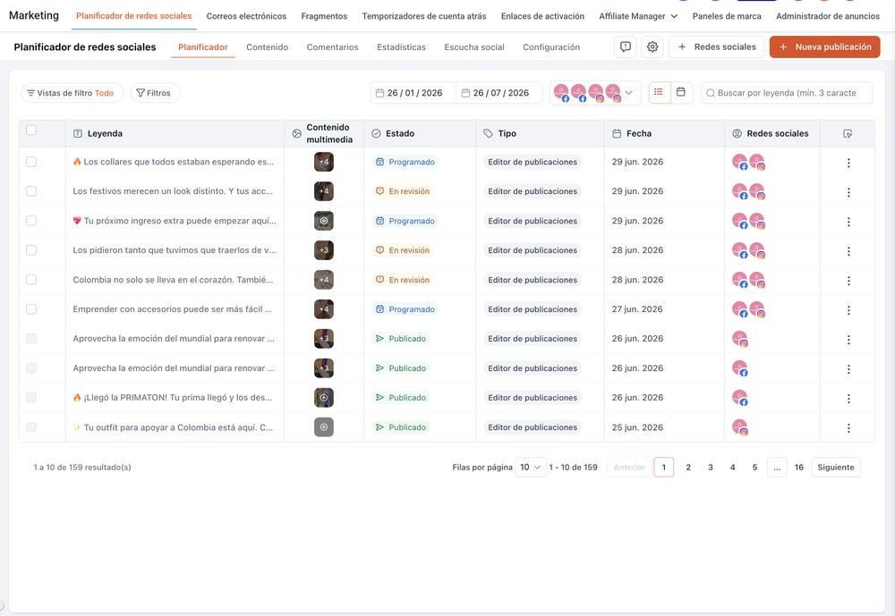
Task: Expand the social accounts selector chevron
Action: (x=628, y=92)
